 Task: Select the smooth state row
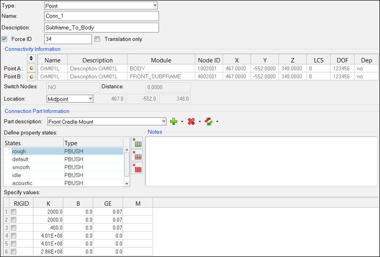(x=38, y=167)
